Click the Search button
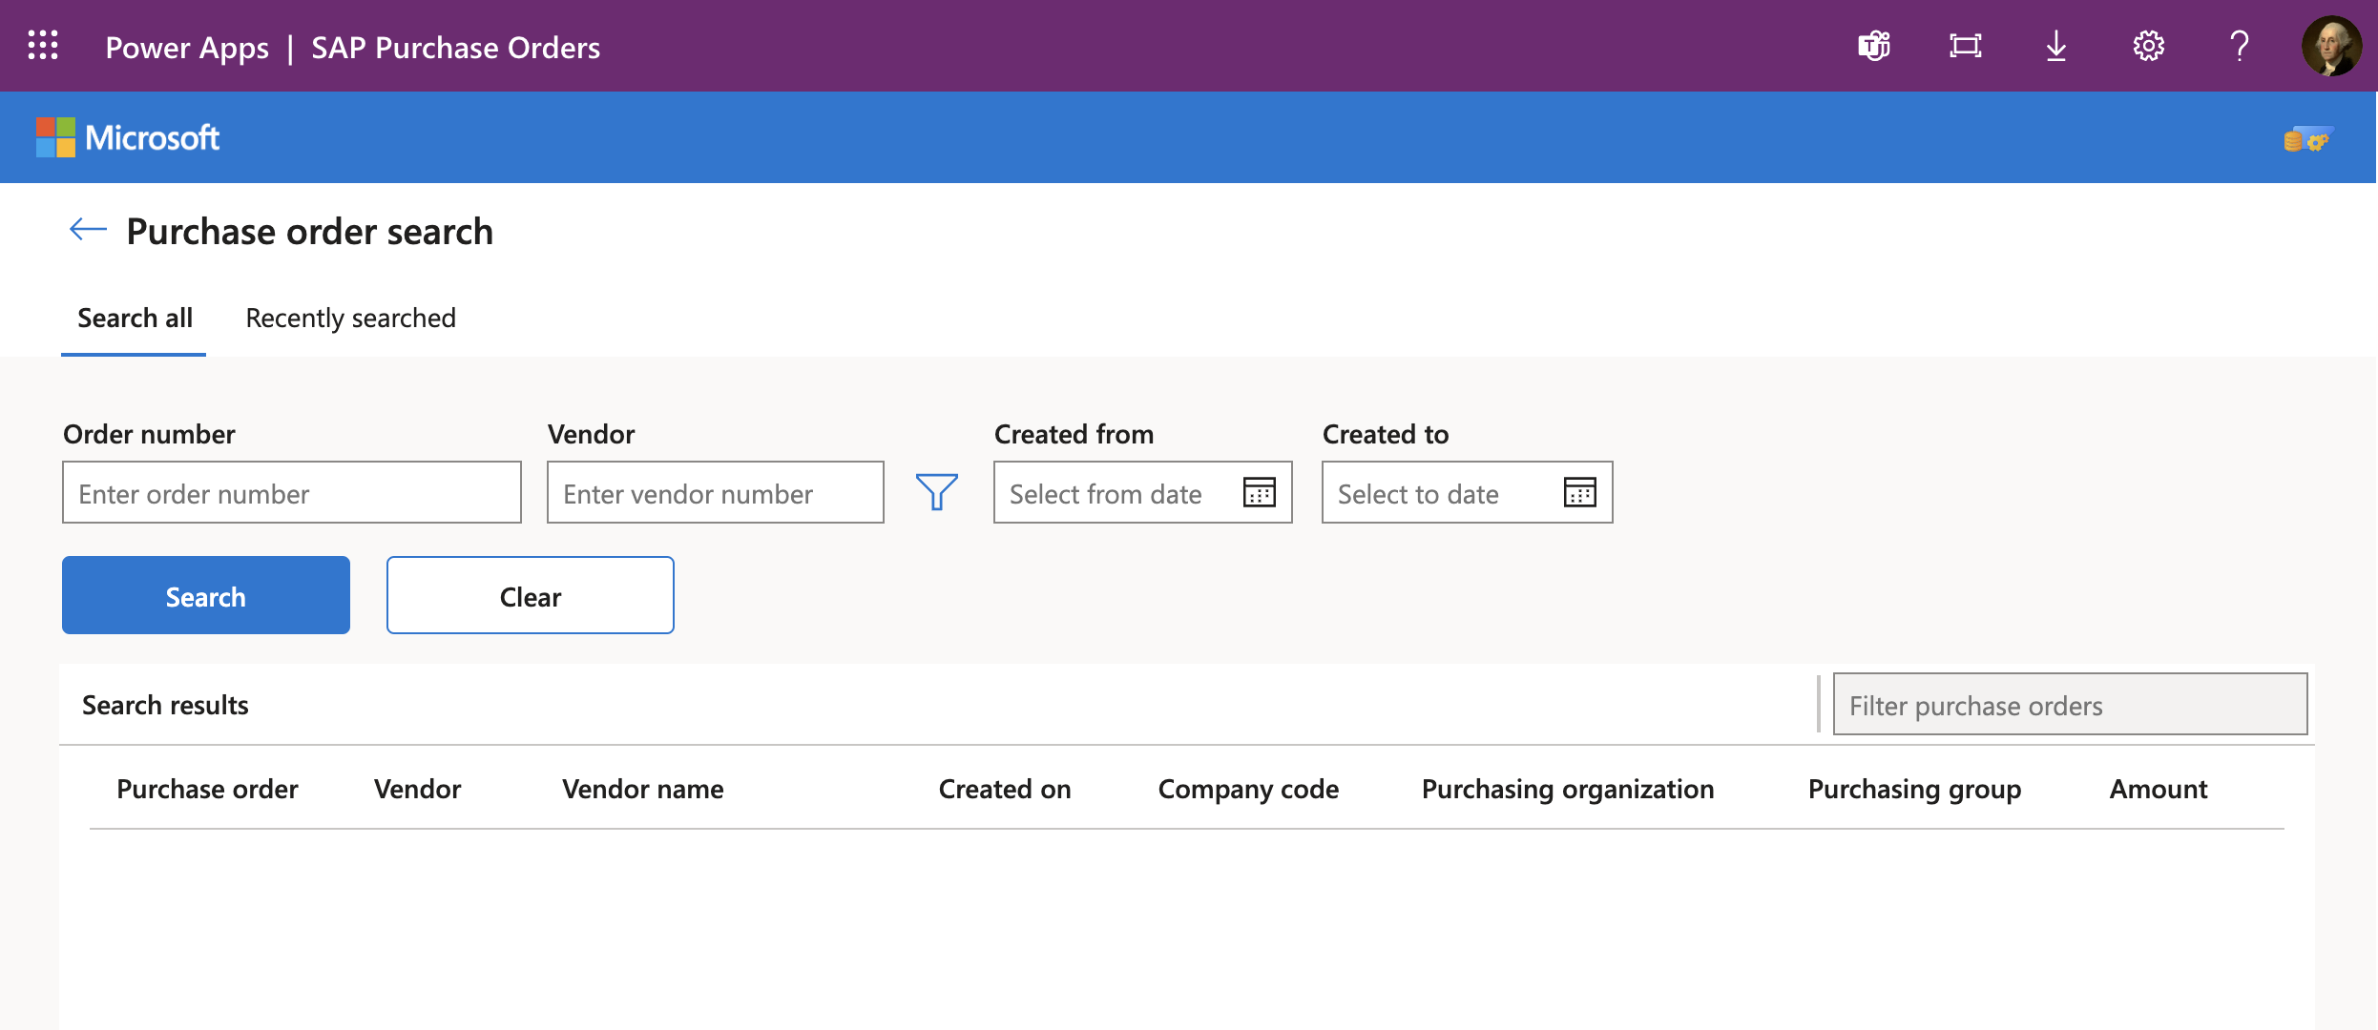Viewport: 2378px width, 1030px height. (205, 594)
